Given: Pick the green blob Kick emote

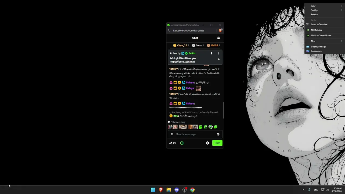Looking at the screenshot, I should point(201,127).
